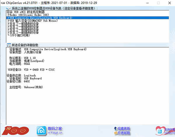The image size is (175, 137).
Task: Click the 人机接口设备 device type value
Action: click(x=33, y=52)
